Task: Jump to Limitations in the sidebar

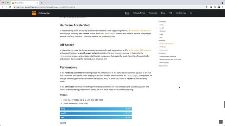Action: pyautogui.click(x=162, y=53)
